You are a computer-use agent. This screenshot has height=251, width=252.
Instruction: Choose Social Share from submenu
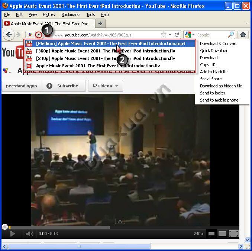(211, 79)
